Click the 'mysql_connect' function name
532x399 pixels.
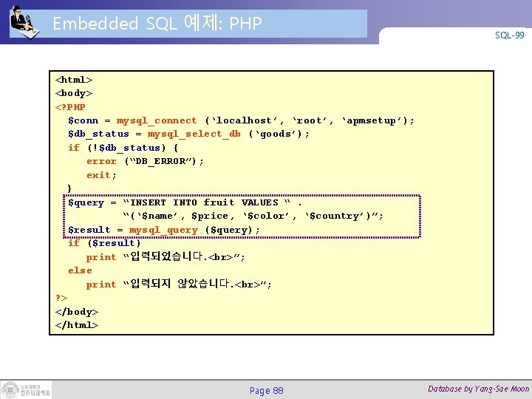(x=157, y=120)
